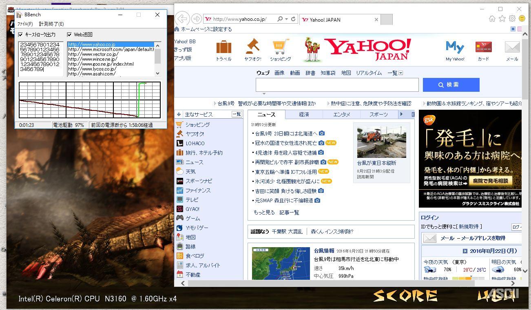Click the 食べログ icon in services list
This screenshot has width=531, height=310.
tap(180, 256)
